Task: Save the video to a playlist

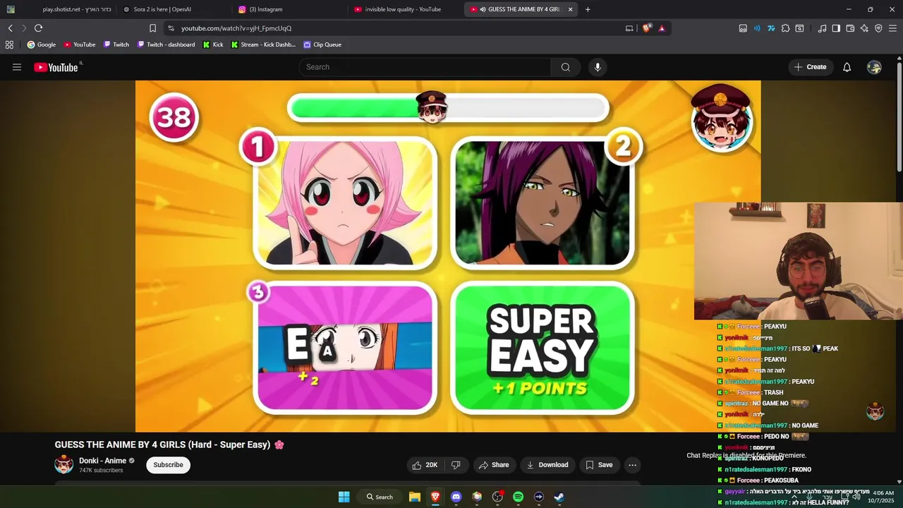Action: 600,465
